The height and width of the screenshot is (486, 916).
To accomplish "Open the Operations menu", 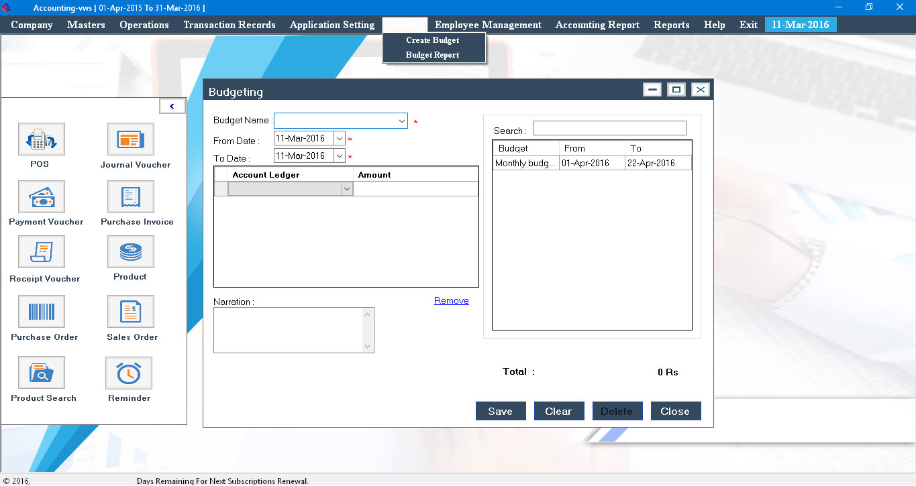I will (x=144, y=25).
